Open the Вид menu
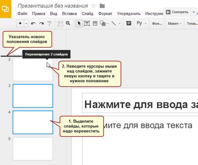The image size is (198, 165). (x=53, y=14)
